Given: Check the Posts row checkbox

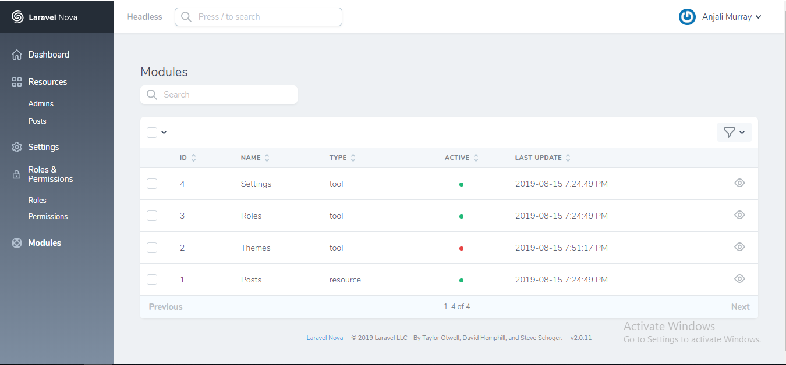Looking at the screenshot, I should pos(152,280).
